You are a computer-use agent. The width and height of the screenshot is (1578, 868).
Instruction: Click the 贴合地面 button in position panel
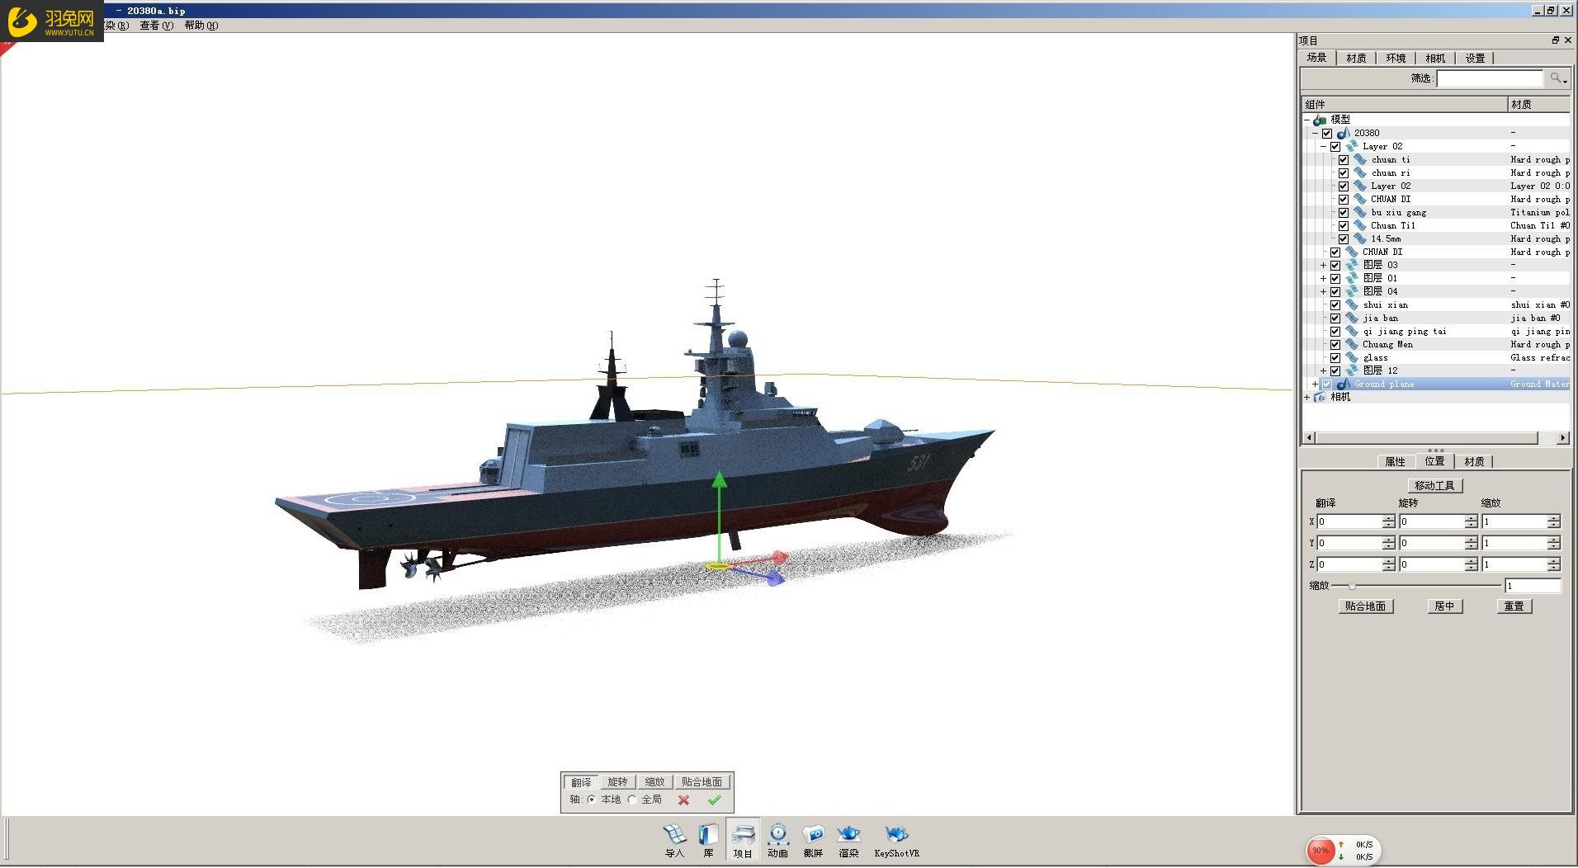(x=1365, y=606)
